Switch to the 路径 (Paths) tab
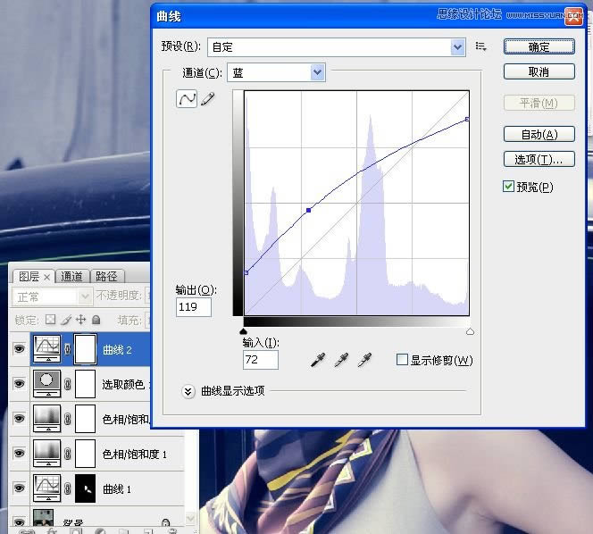Screen dimensions: 593x534 coord(106,277)
